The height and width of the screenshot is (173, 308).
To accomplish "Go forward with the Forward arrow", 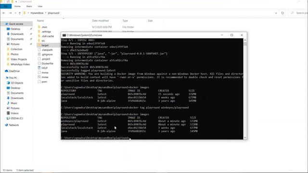I will pos(10,13).
